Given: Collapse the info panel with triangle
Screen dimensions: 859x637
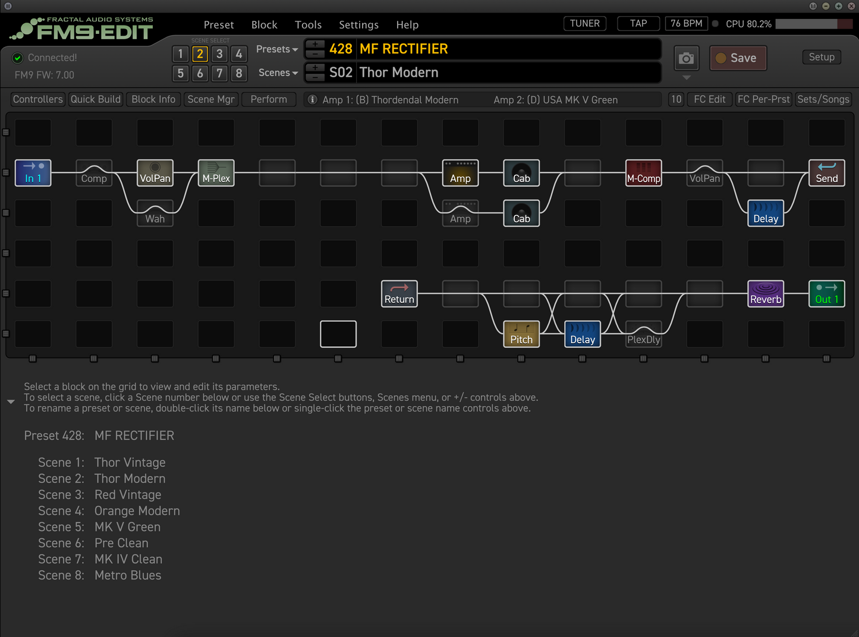Looking at the screenshot, I should [11, 402].
